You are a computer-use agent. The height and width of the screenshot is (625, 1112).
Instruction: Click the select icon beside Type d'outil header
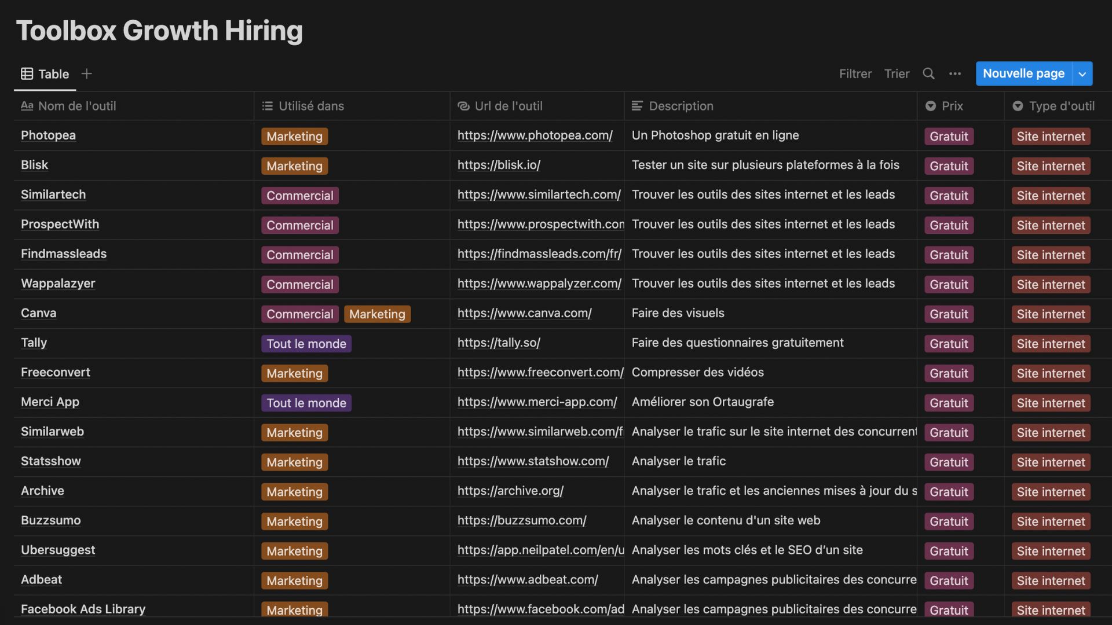(1018, 106)
